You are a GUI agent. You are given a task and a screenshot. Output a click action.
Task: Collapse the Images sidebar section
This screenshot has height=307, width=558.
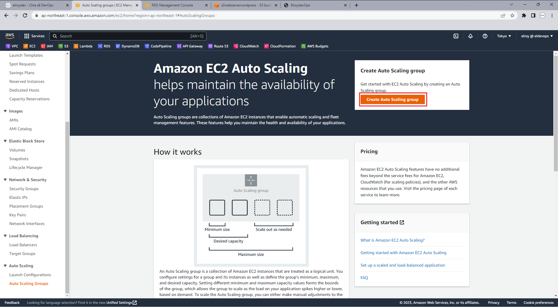tap(5, 111)
